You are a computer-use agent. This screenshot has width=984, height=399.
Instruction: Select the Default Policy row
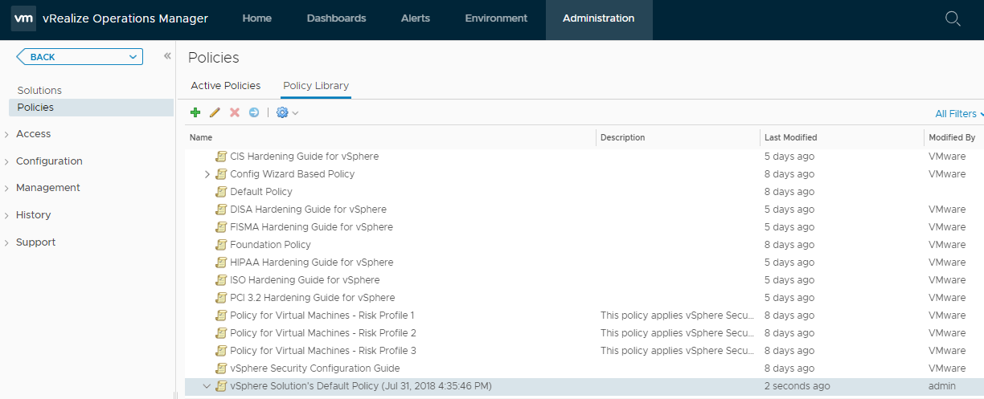(x=584, y=192)
